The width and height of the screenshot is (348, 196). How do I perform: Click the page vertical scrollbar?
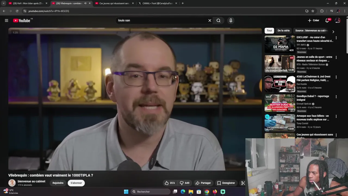[347, 35]
